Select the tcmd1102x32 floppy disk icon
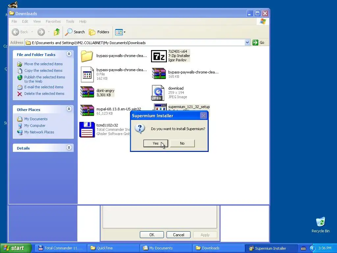Image resolution: width=337 pixels, height=253 pixels. [x=87, y=129]
